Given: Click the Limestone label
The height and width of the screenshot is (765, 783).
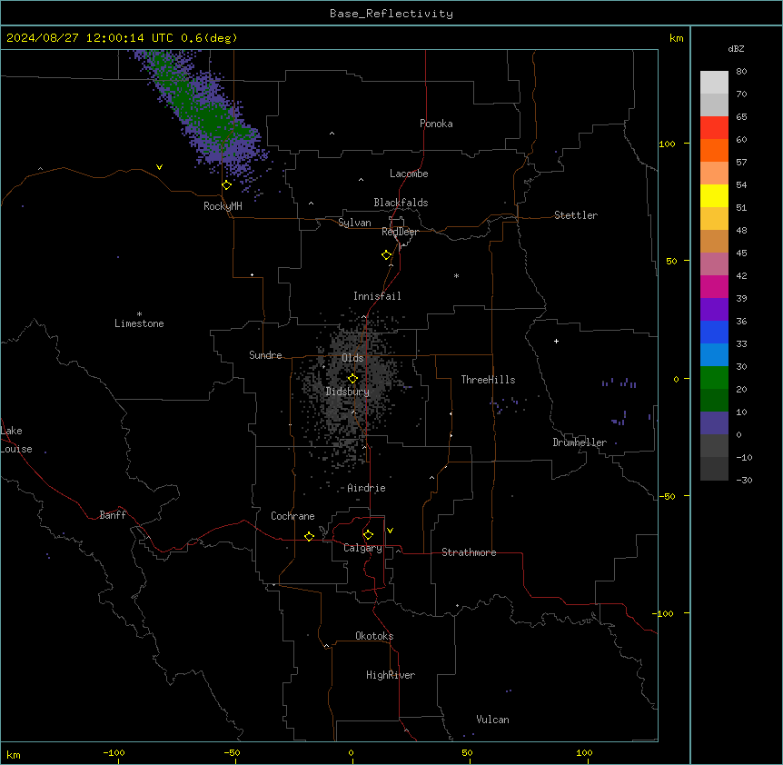Looking at the screenshot, I should 139,323.
